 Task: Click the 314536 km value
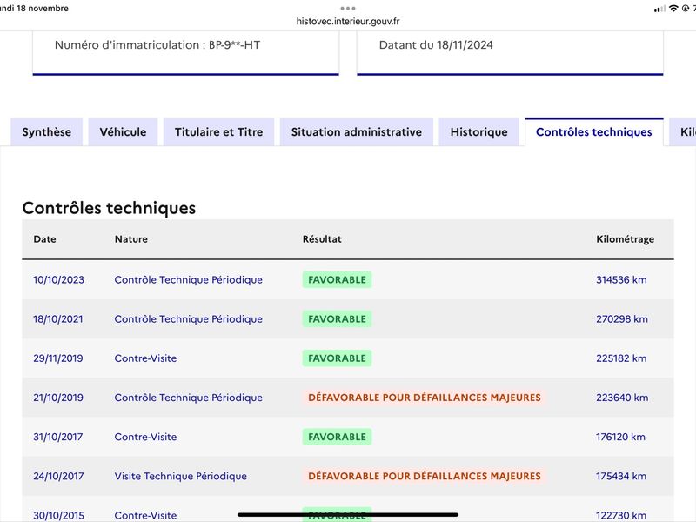pyautogui.click(x=621, y=279)
